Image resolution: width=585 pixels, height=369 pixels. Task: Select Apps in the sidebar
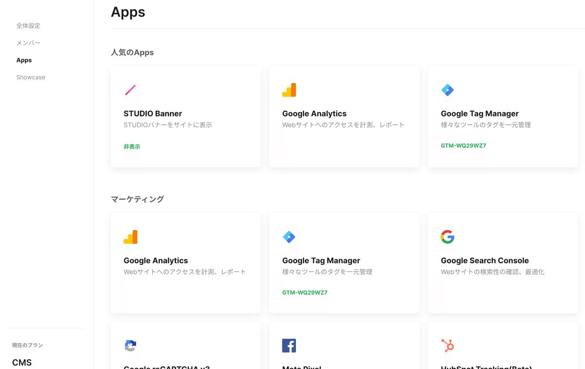(24, 60)
